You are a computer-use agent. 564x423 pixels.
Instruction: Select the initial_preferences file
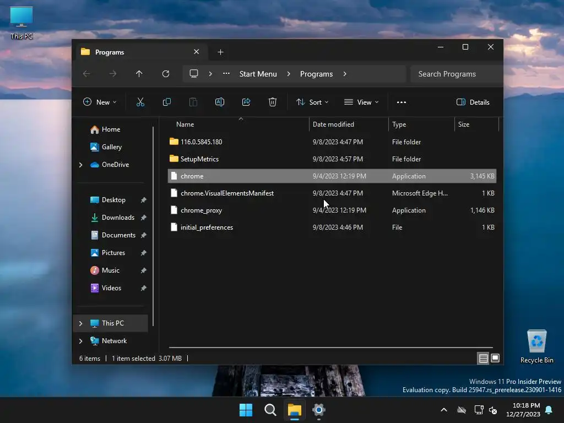(x=332, y=227)
